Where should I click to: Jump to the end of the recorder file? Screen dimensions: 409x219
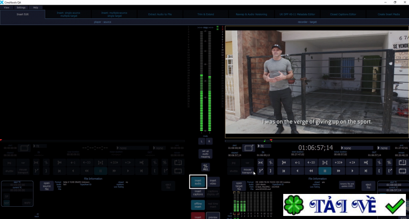[366, 171]
